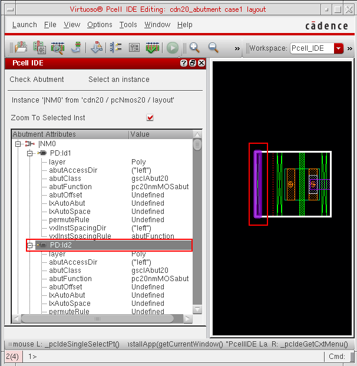The width and height of the screenshot is (357, 366).
Task: Click the zoom in magnifier icon
Action: pyautogui.click(x=194, y=48)
